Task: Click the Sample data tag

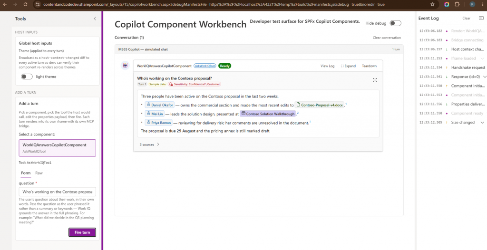Action: coord(157,84)
